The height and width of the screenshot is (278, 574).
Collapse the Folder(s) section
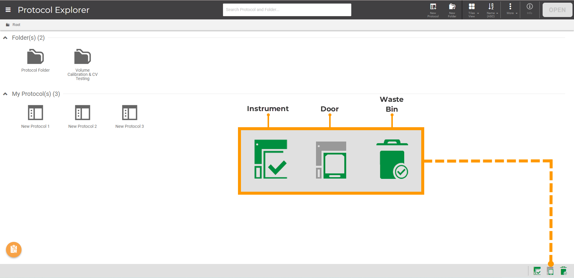coord(5,38)
